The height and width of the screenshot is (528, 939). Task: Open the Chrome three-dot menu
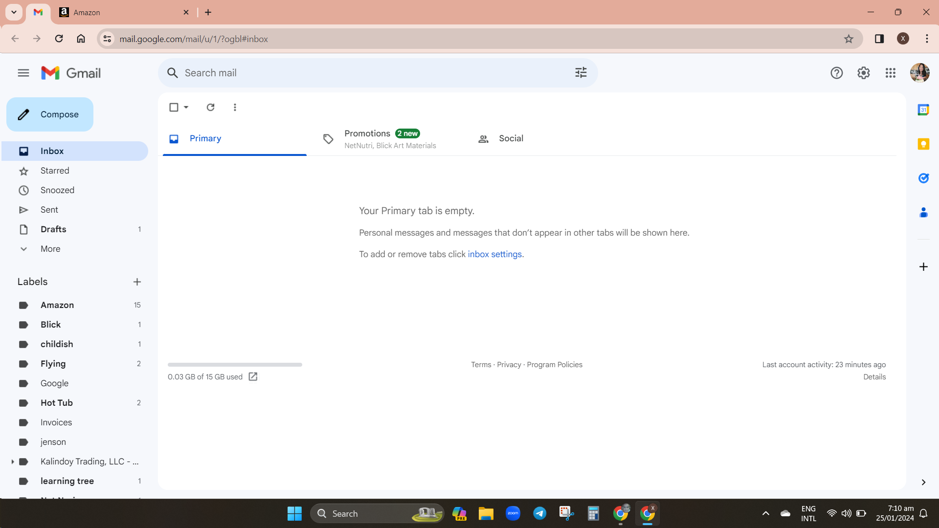(x=927, y=39)
